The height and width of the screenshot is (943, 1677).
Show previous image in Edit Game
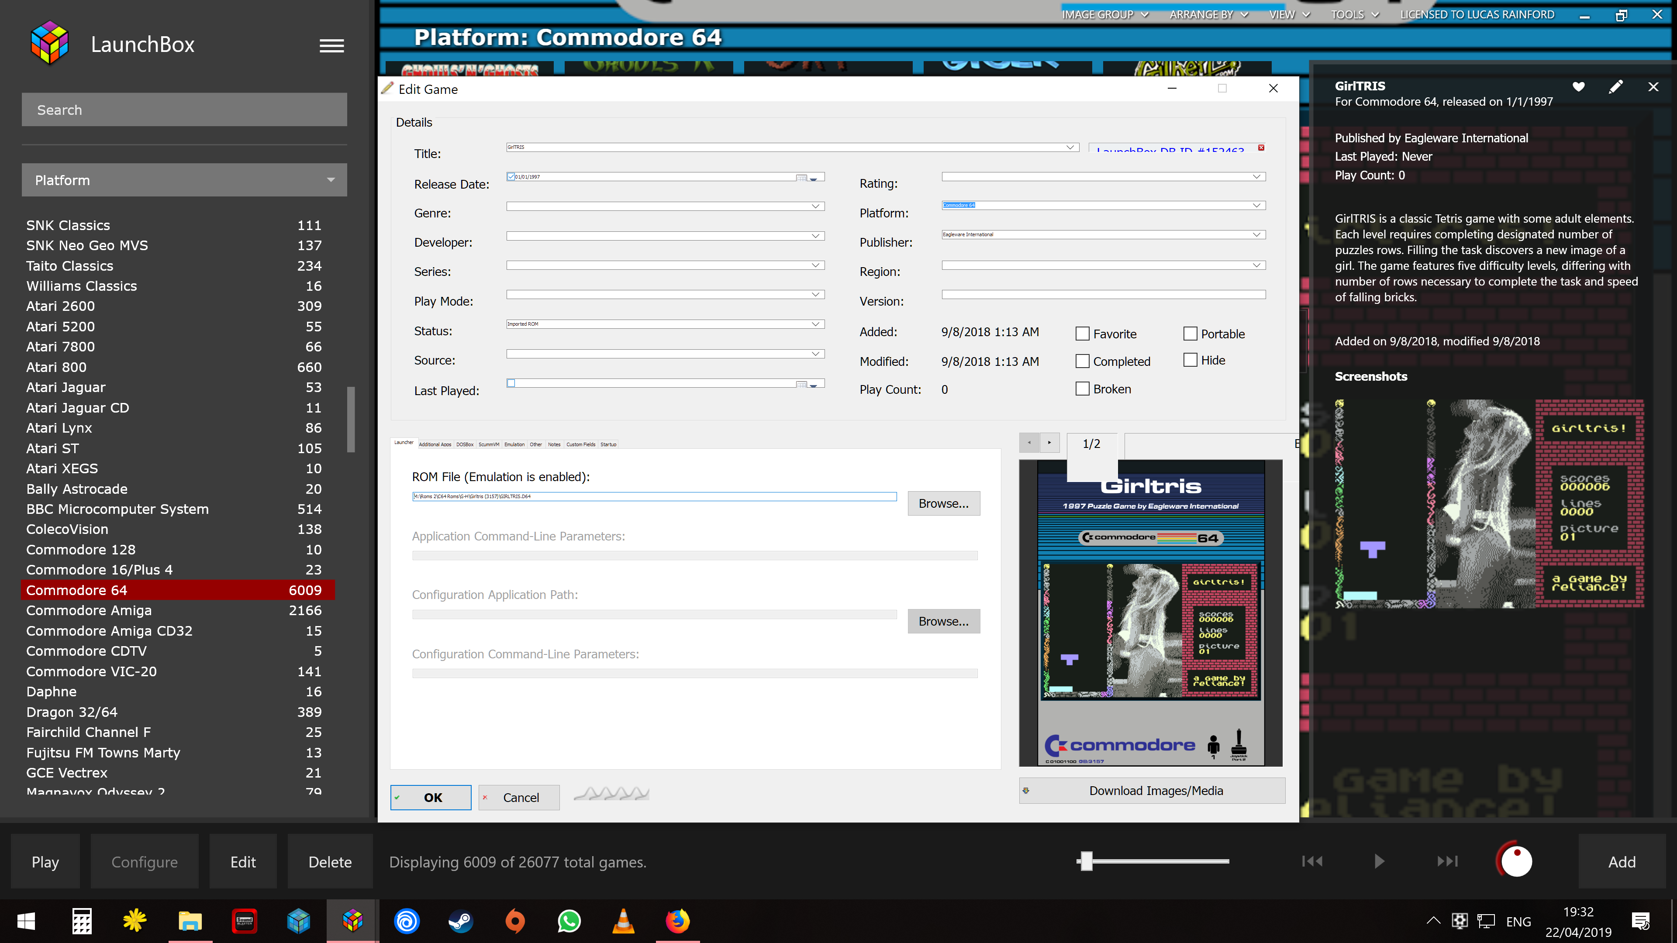click(1029, 443)
